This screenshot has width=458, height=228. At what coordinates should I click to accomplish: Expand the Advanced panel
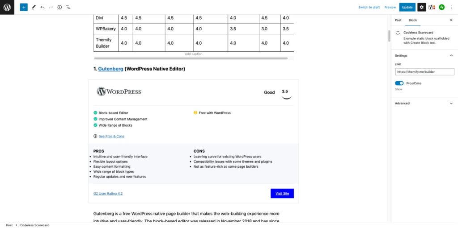[424, 103]
